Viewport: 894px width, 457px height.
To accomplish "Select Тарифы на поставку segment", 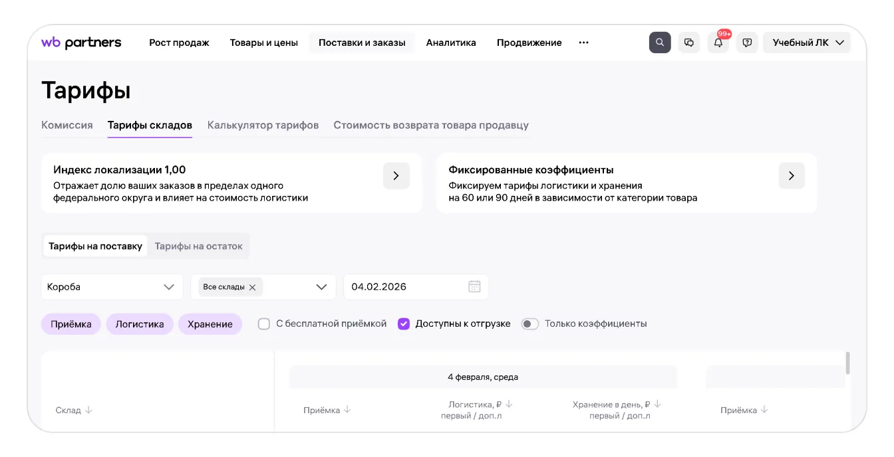I will [x=96, y=246].
